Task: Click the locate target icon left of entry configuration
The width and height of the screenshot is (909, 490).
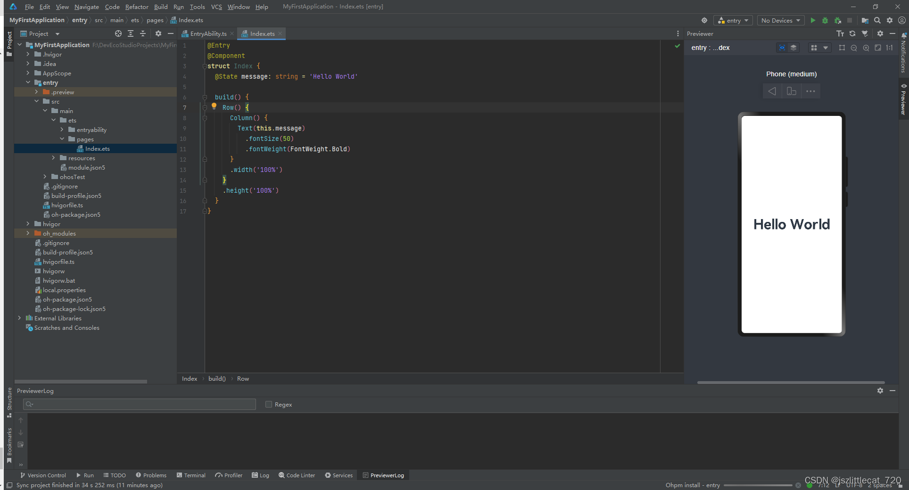Action: tap(704, 20)
